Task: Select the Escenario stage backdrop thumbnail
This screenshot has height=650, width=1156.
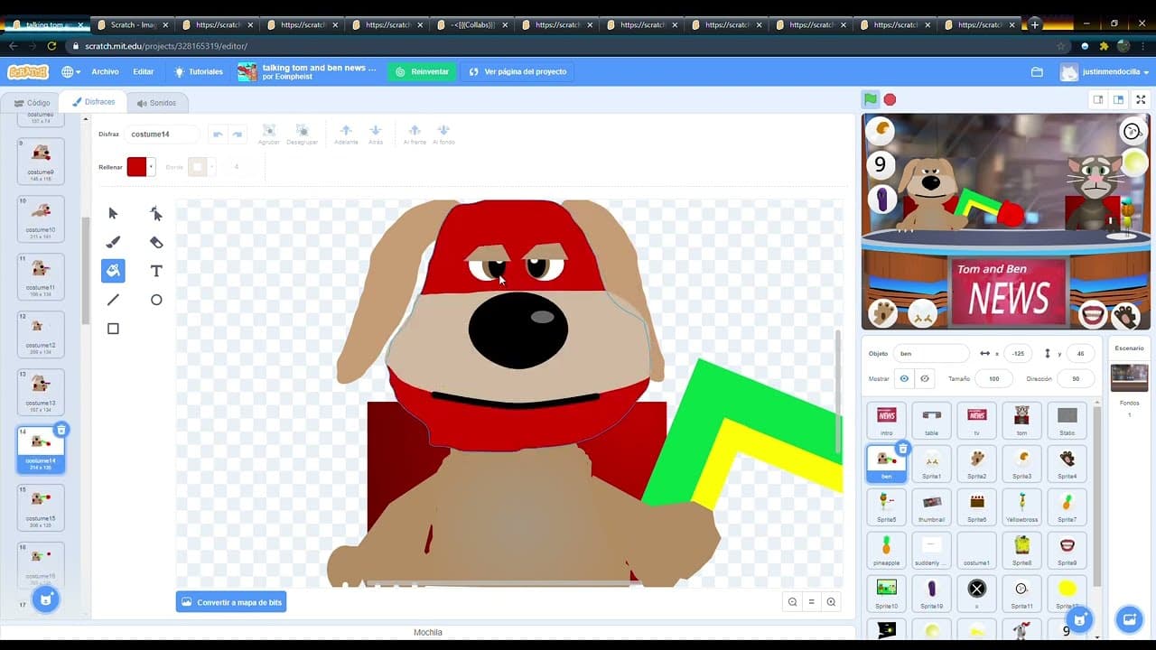Action: (x=1129, y=377)
